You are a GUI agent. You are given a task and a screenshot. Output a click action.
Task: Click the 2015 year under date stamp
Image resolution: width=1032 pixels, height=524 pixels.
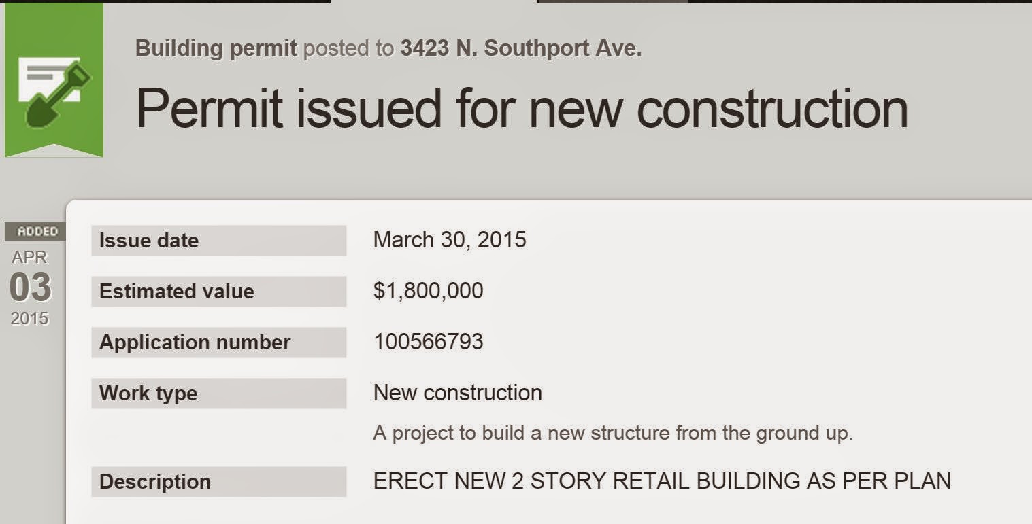pos(30,318)
